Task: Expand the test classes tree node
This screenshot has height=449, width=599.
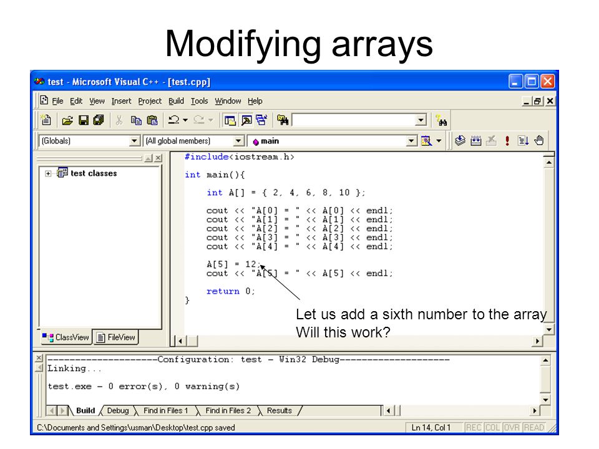Action: point(48,174)
